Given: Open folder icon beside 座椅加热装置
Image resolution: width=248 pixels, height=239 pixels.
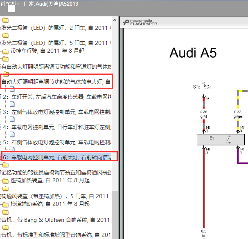Looking at the screenshot, I should [x=5, y=181].
